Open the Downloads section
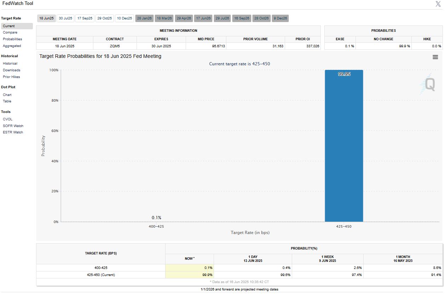This screenshot has height=294, width=446. 12,70
